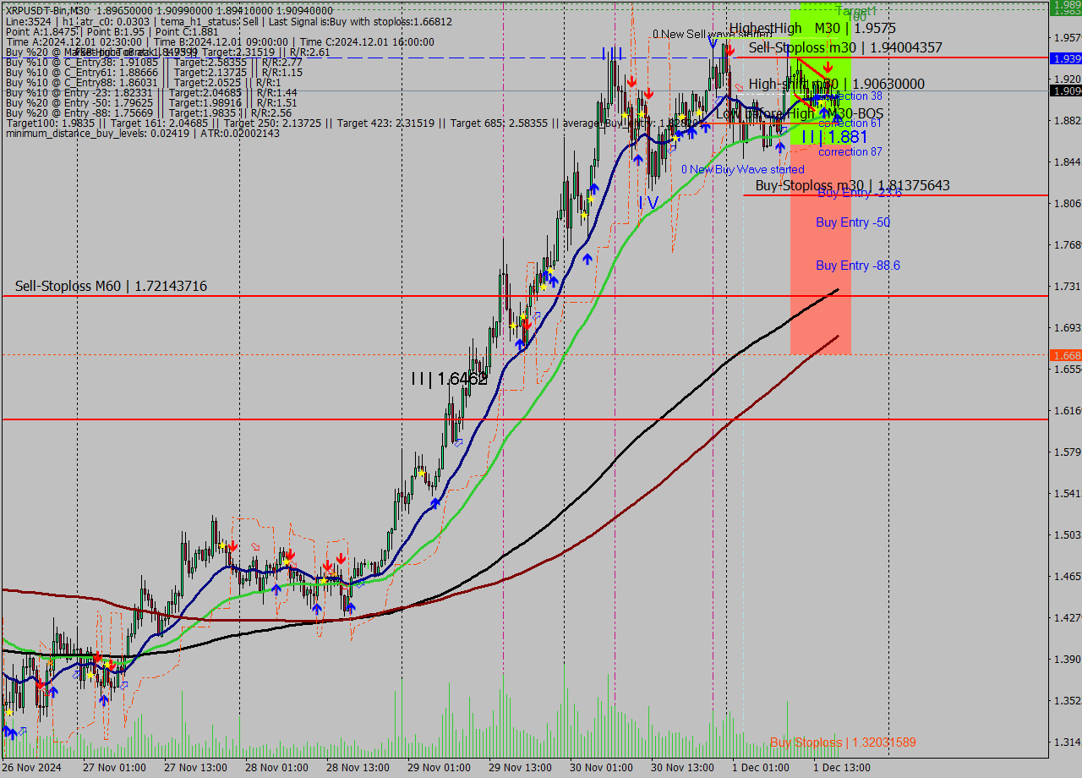
Task: Click the orange 'Buy Stoploss | 1.32031589' label
Action: pyautogui.click(x=843, y=742)
